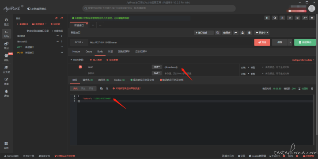Open the Text type dropdown for empty parameter row
The width and height of the screenshot is (318, 159).
coord(157,73)
